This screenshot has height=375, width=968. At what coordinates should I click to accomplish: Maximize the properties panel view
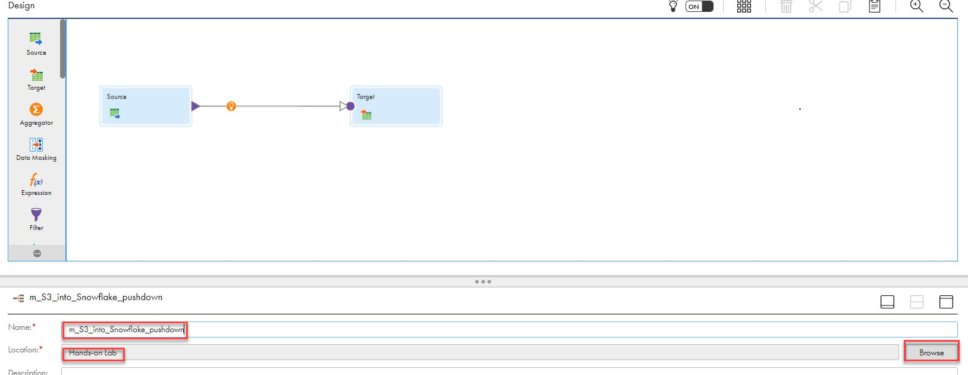pyautogui.click(x=945, y=302)
